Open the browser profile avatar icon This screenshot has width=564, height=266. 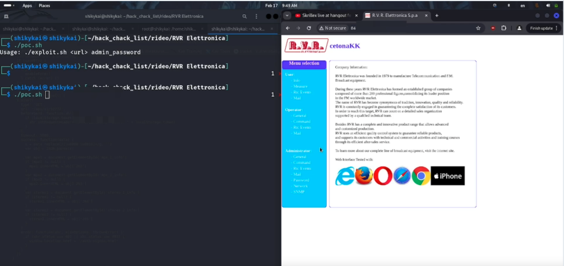519,28
